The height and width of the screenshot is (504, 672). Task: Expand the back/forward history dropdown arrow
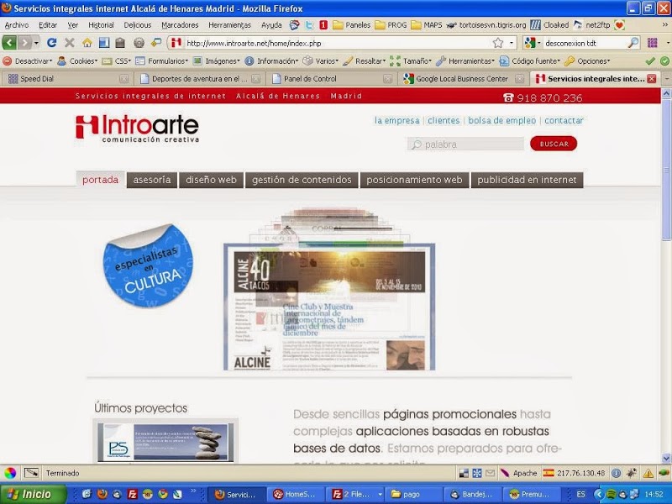(36, 43)
